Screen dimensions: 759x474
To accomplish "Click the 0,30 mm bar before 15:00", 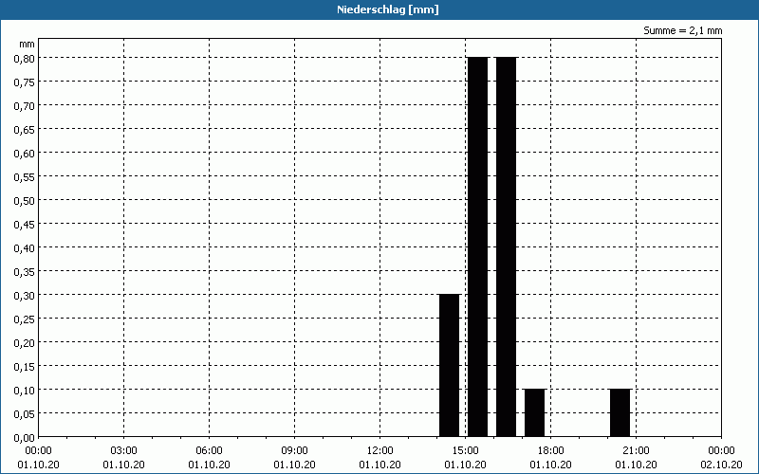I will point(449,365).
